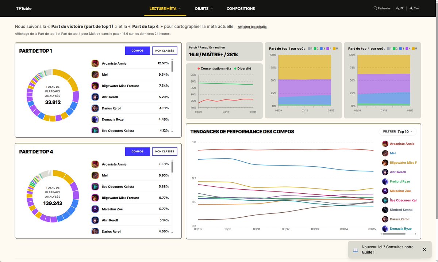Image resolution: width=438 pixels, height=262 pixels.
Task: Toggle the Concentration méta legend entry
Action: point(214,68)
